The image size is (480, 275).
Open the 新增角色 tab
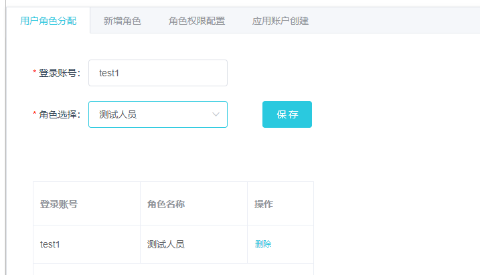click(123, 21)
